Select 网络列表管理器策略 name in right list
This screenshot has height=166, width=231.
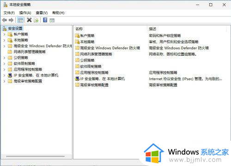click(x=96, y=54)
